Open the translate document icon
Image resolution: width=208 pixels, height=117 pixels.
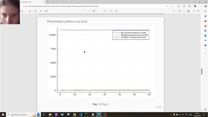click(46, 11)
